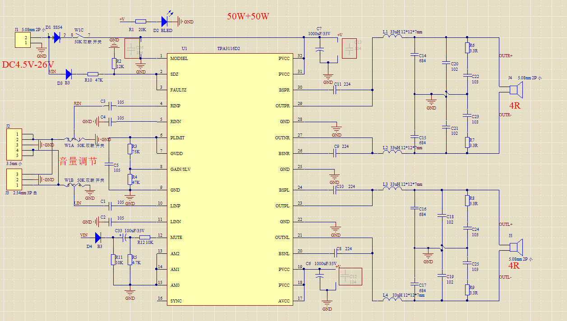Click the RIN net label
The image size is (567, 321).
(78, 104)
